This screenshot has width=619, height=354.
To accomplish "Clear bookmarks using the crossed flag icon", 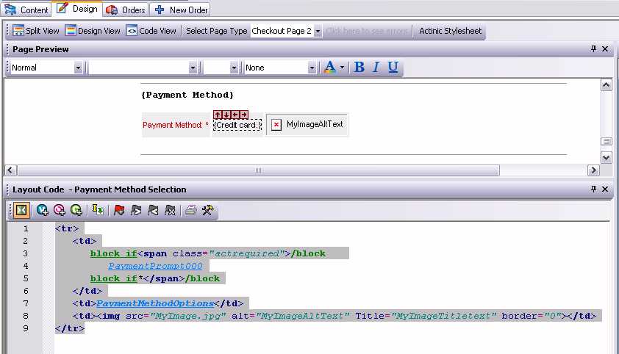I will 171,211.
